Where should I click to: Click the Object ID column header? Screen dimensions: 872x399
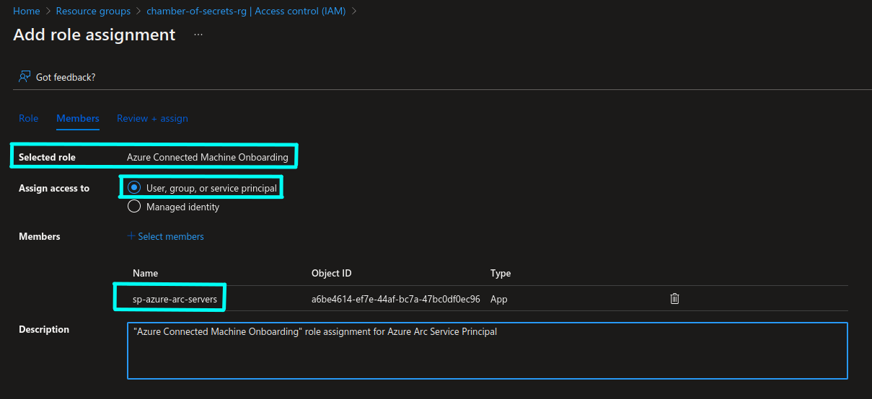pyautogui.click(x=332, y=273)
